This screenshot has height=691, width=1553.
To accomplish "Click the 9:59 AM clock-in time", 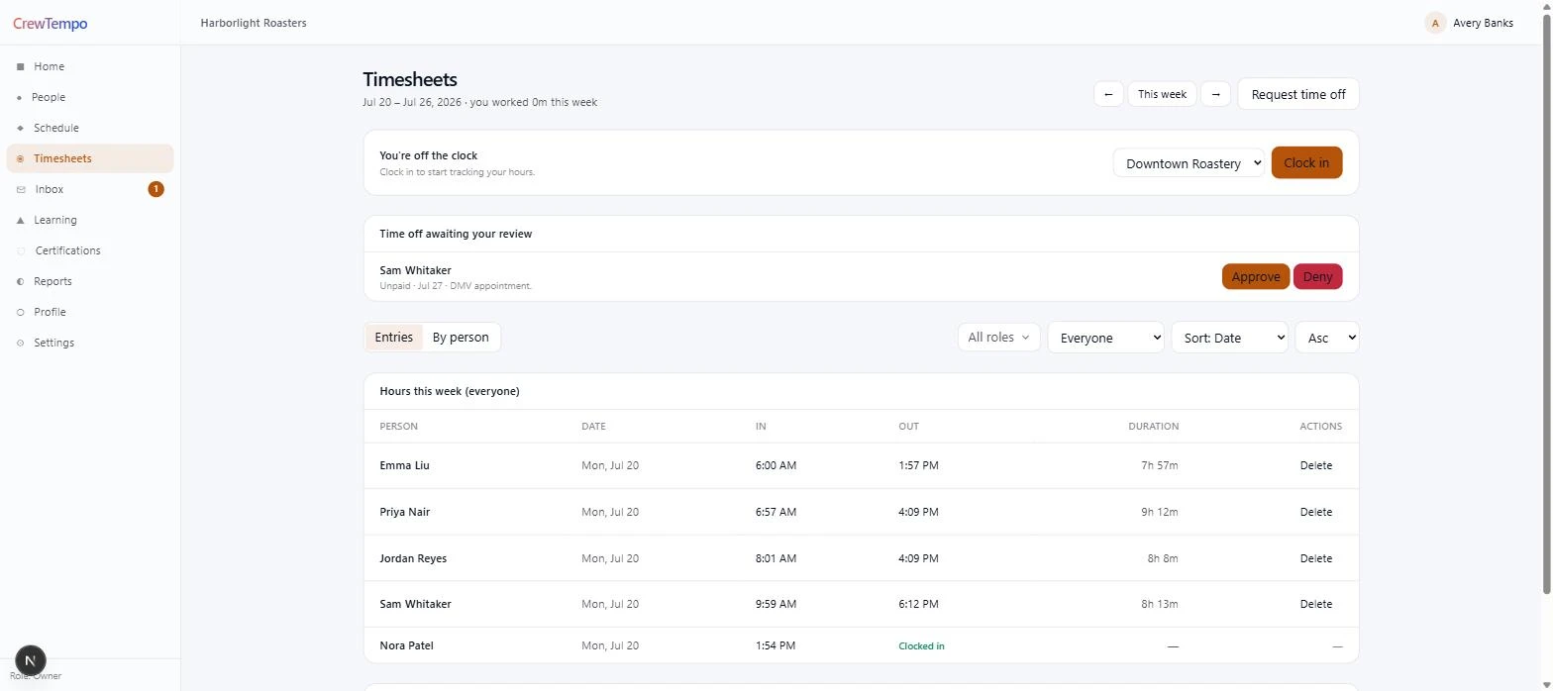I will coord(776,604).
